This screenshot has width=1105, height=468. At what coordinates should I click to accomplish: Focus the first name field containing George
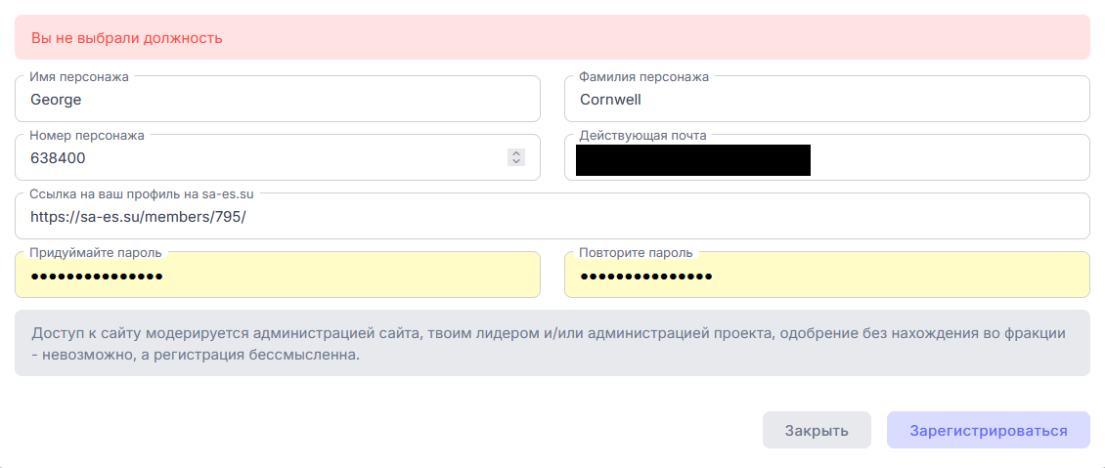[x=278, y=100]
